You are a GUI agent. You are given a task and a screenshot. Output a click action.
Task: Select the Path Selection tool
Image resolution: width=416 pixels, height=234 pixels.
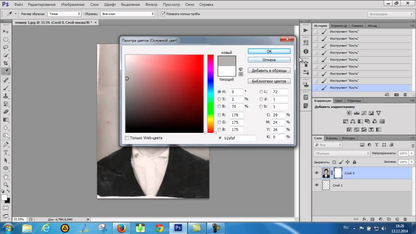tap(6, 160)
